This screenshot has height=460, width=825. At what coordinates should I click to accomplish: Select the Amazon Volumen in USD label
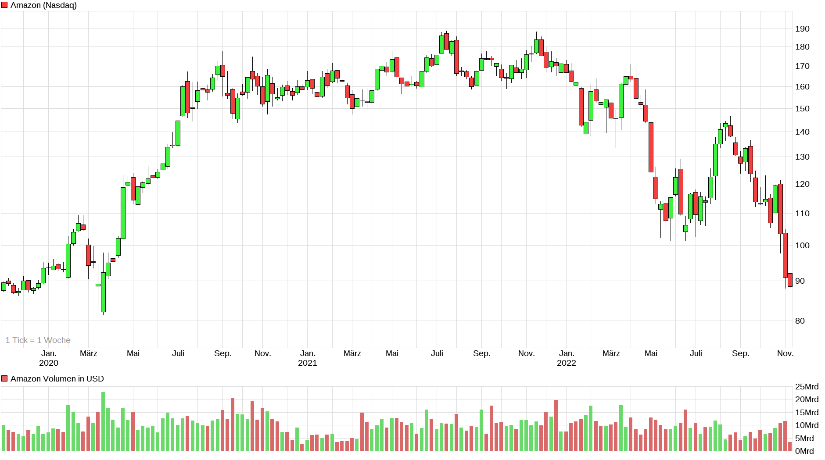click(57, 378)
